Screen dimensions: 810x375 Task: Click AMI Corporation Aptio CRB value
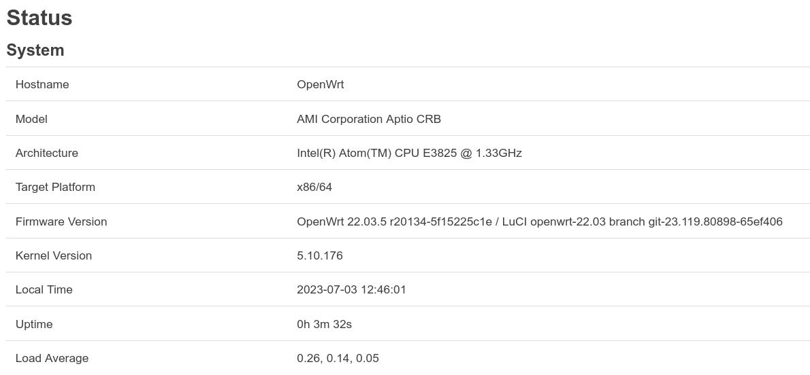(368, 119)
